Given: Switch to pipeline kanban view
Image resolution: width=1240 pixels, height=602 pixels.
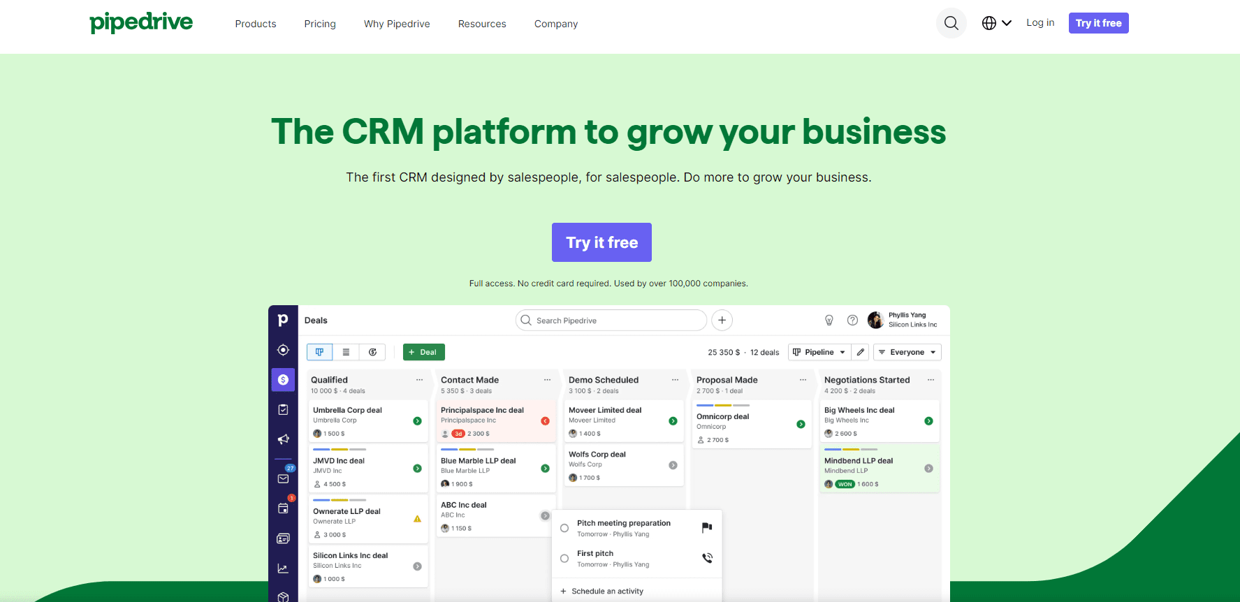Looking at the screenshot, I should click(320, 352).
